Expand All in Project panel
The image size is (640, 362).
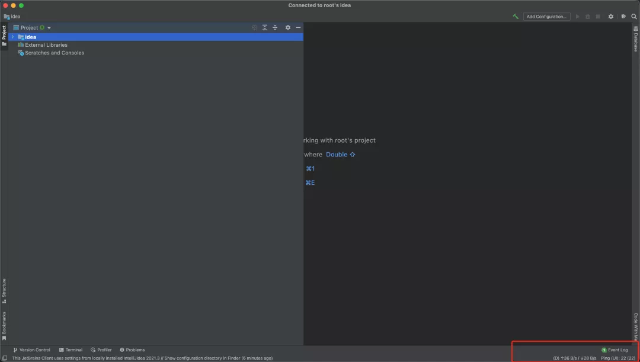coord(264,27)
